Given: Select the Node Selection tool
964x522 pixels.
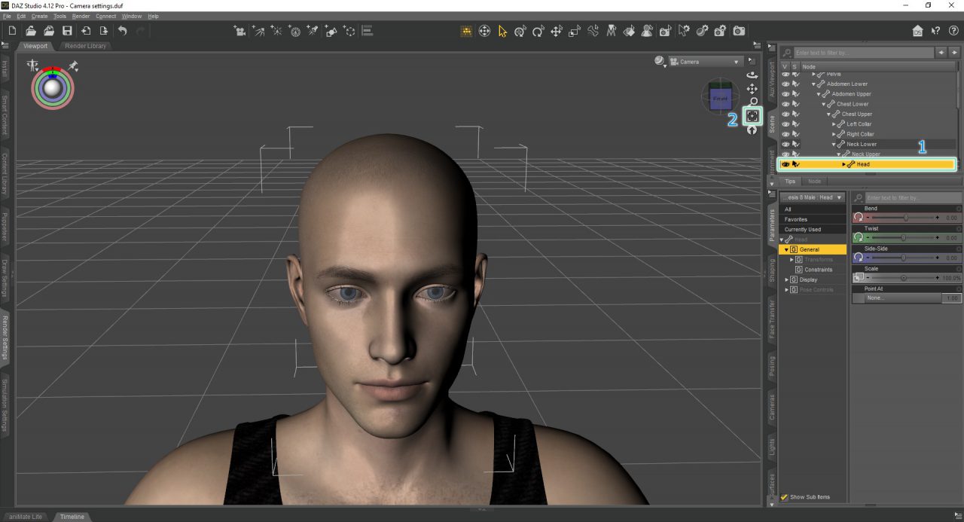Looking at the screenshot, I should [502, 31].
